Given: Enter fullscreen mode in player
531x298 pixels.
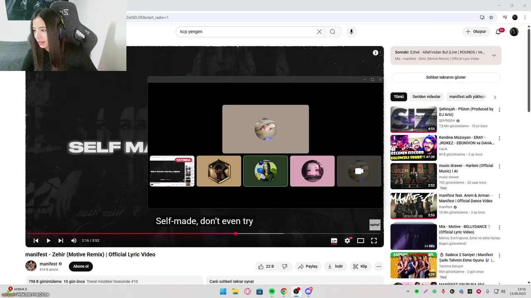Looking at the screenshot, I should click(x=374, y=240).
